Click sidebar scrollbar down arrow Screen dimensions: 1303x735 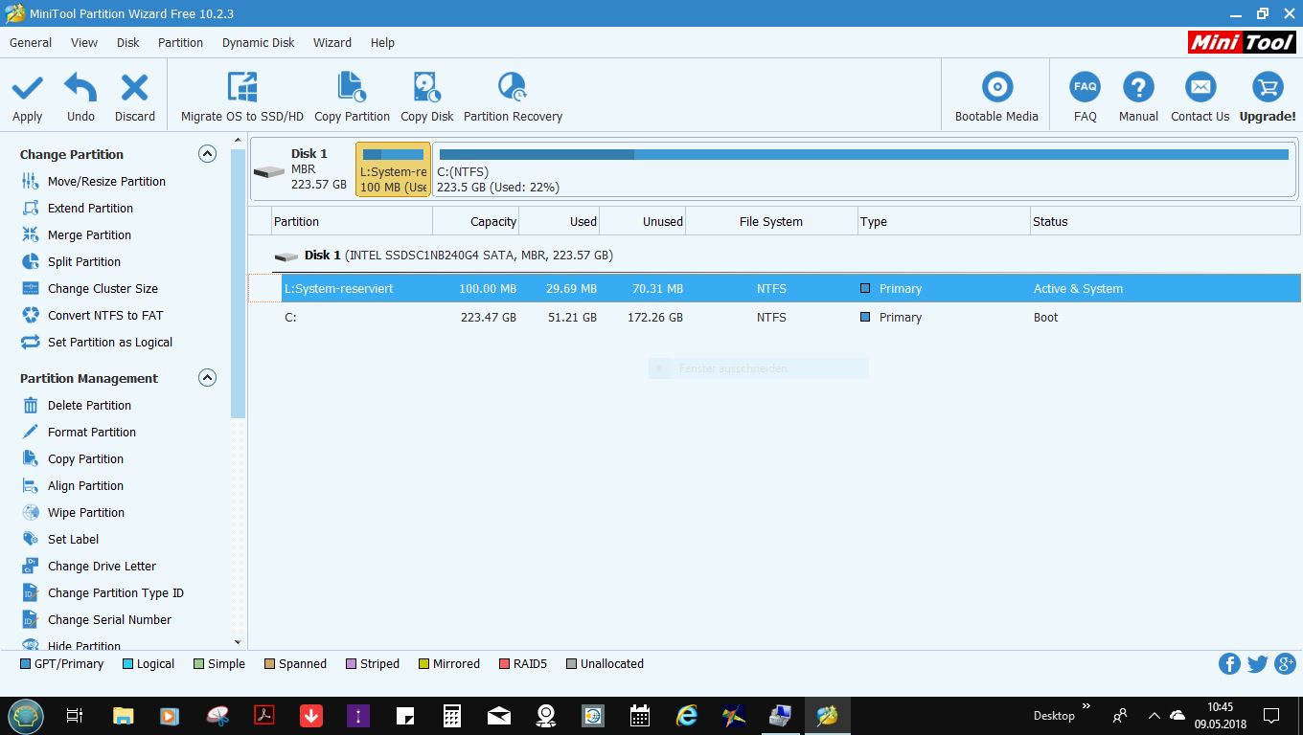(x=239, y=642)
